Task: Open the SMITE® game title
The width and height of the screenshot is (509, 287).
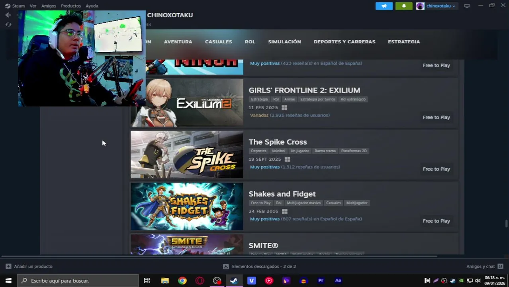Action: (263, 246)
